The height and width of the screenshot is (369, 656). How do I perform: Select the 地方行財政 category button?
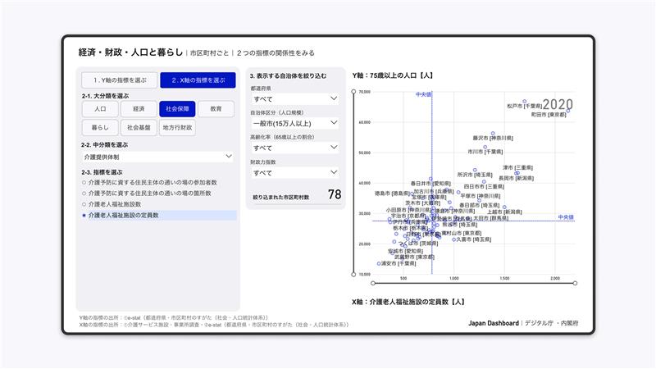click(177, 128)
